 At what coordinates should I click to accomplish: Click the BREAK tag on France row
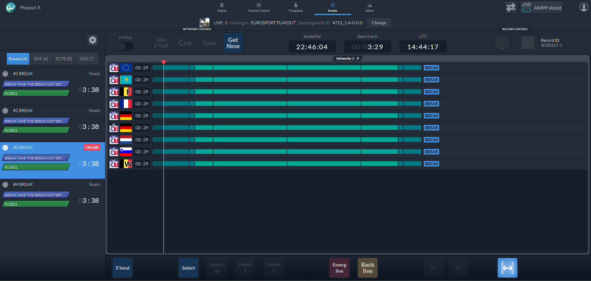[x=431, y=104]
